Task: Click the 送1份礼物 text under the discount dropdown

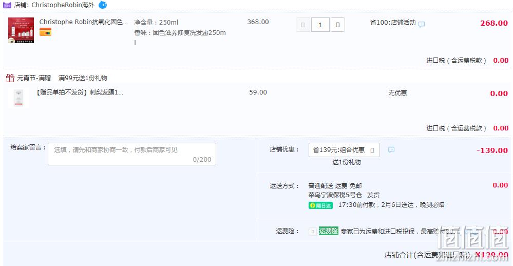Action: coord(347,162)
